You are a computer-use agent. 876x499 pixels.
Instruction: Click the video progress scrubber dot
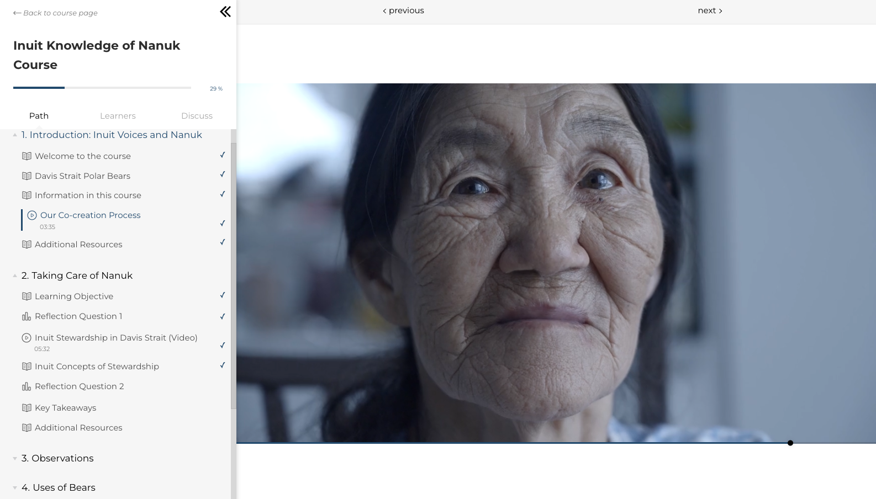[790, 443]
